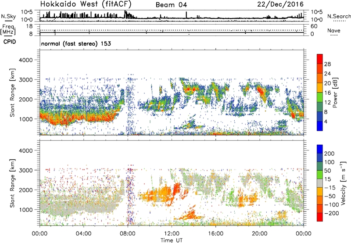Click the red bottom of velocity colorbar
The width and height of the screenshot is (351, 243).
click(320, 217)
